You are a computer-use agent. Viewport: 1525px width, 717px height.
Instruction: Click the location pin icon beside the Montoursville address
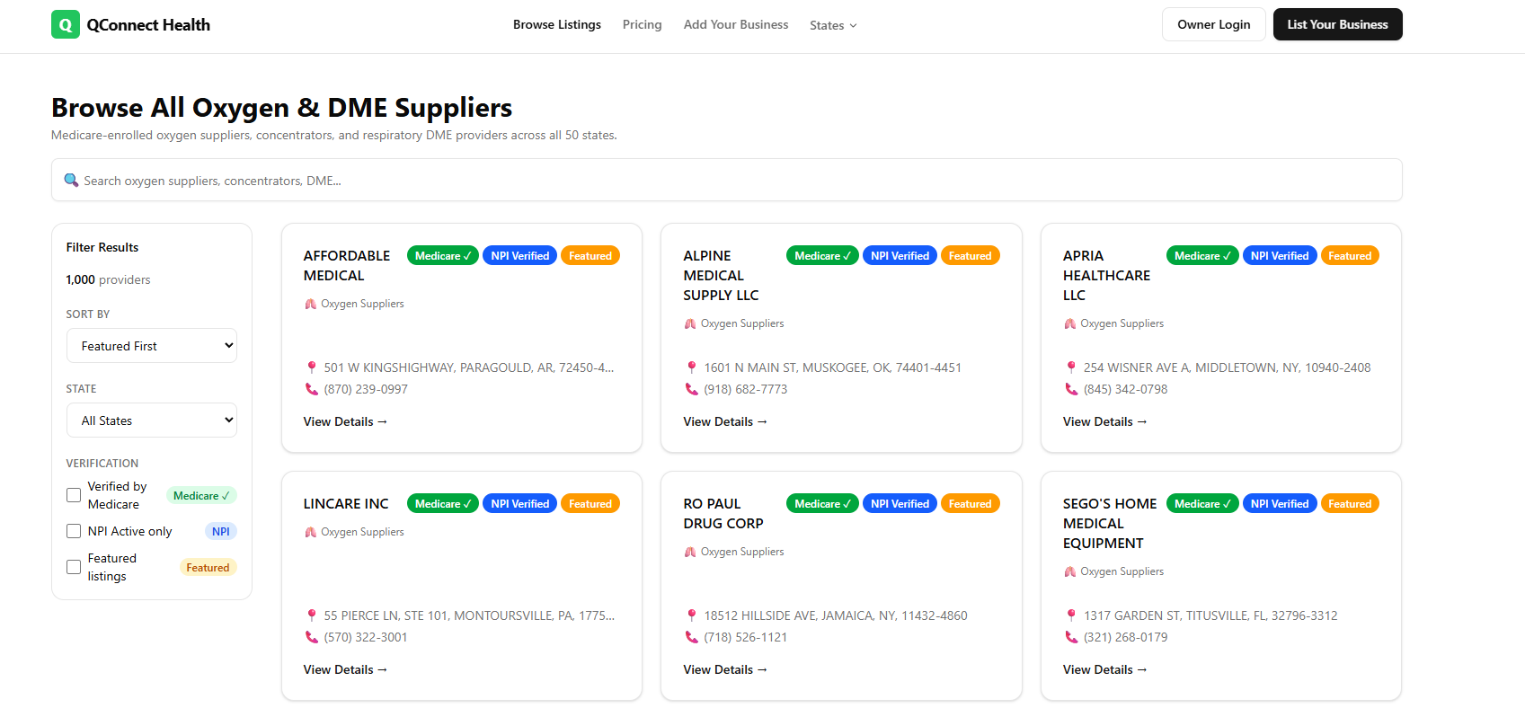coord(311,615)
